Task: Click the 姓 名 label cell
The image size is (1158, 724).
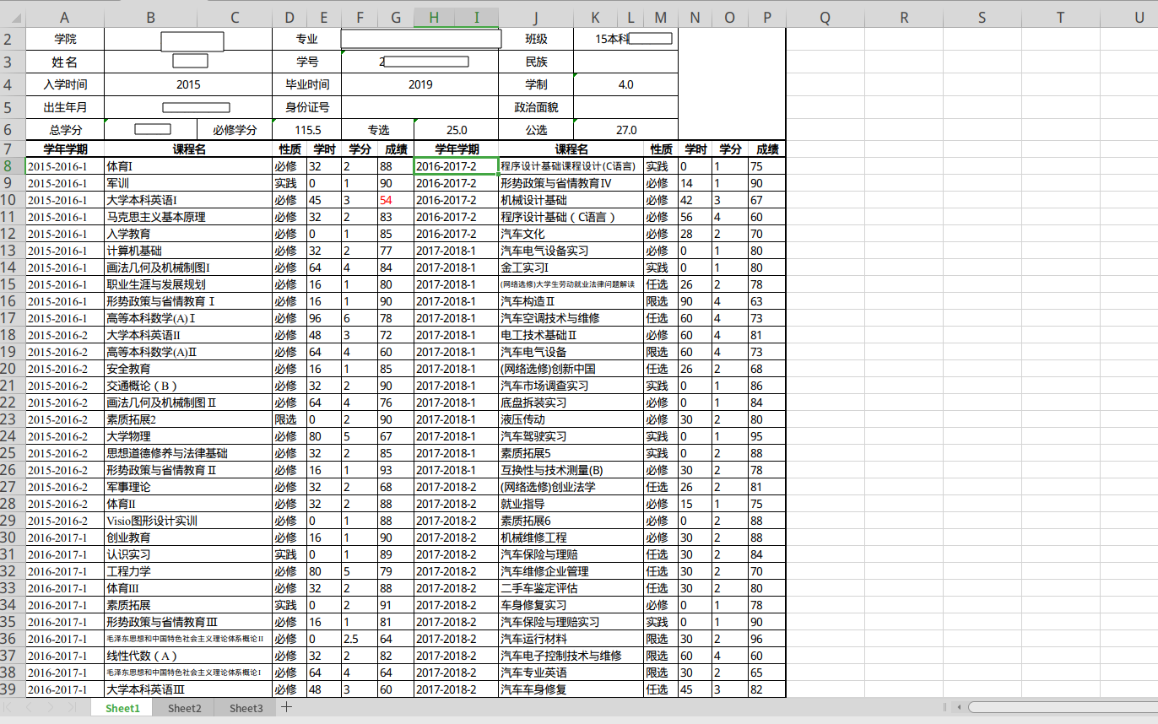Action: (x=64, y=62)
